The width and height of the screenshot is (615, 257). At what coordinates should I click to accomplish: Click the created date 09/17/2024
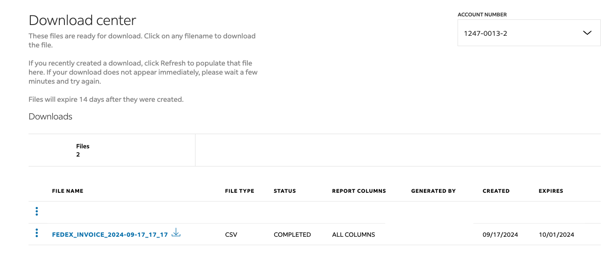coord(500,235)
